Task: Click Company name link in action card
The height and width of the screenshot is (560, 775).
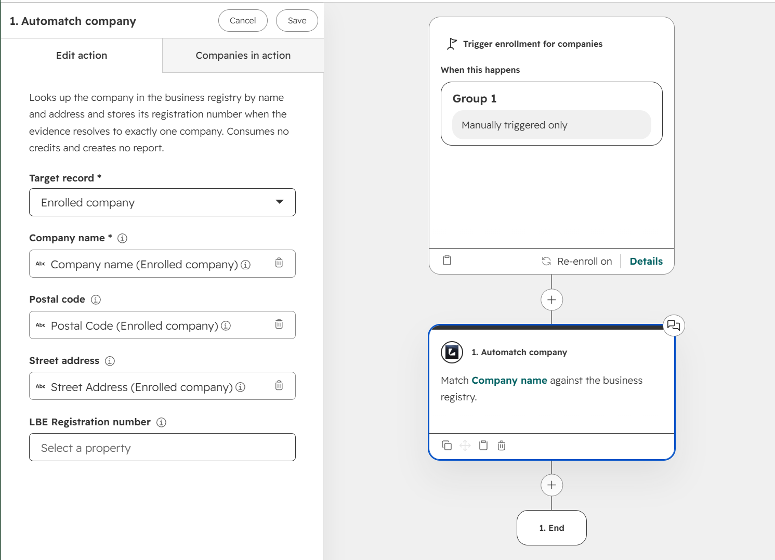Action: 509,381
